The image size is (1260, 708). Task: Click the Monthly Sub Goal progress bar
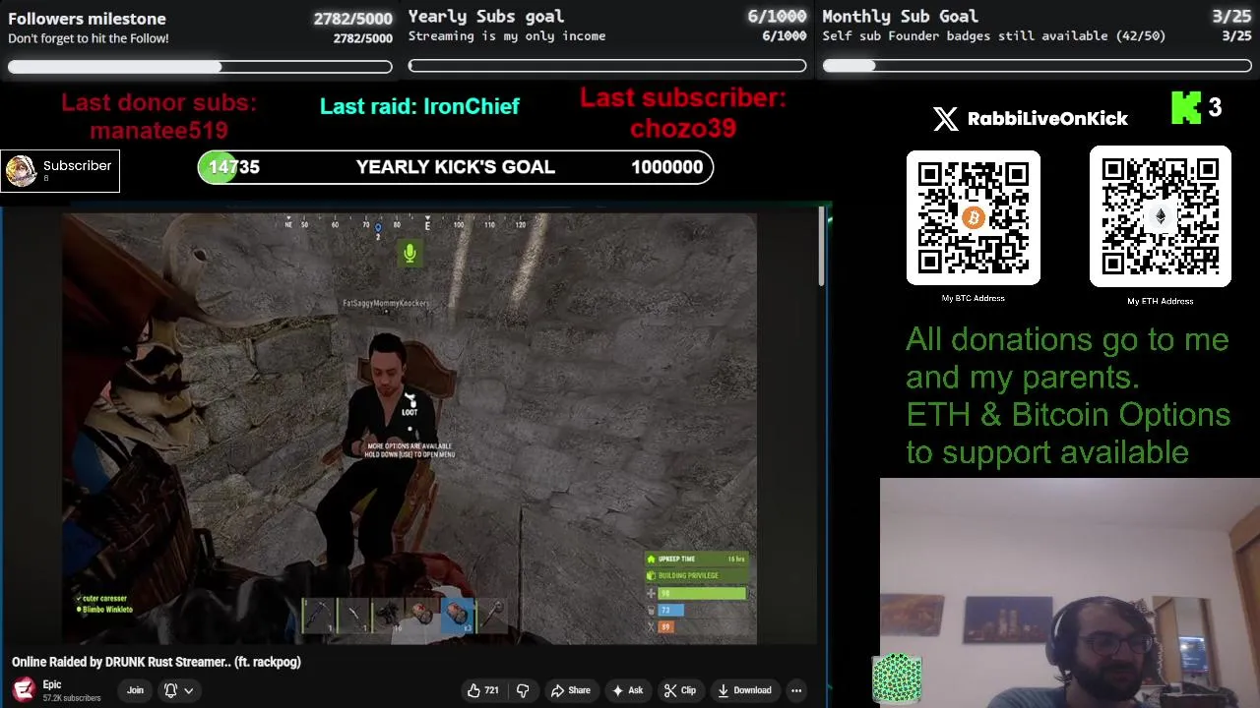point(1038,66)
